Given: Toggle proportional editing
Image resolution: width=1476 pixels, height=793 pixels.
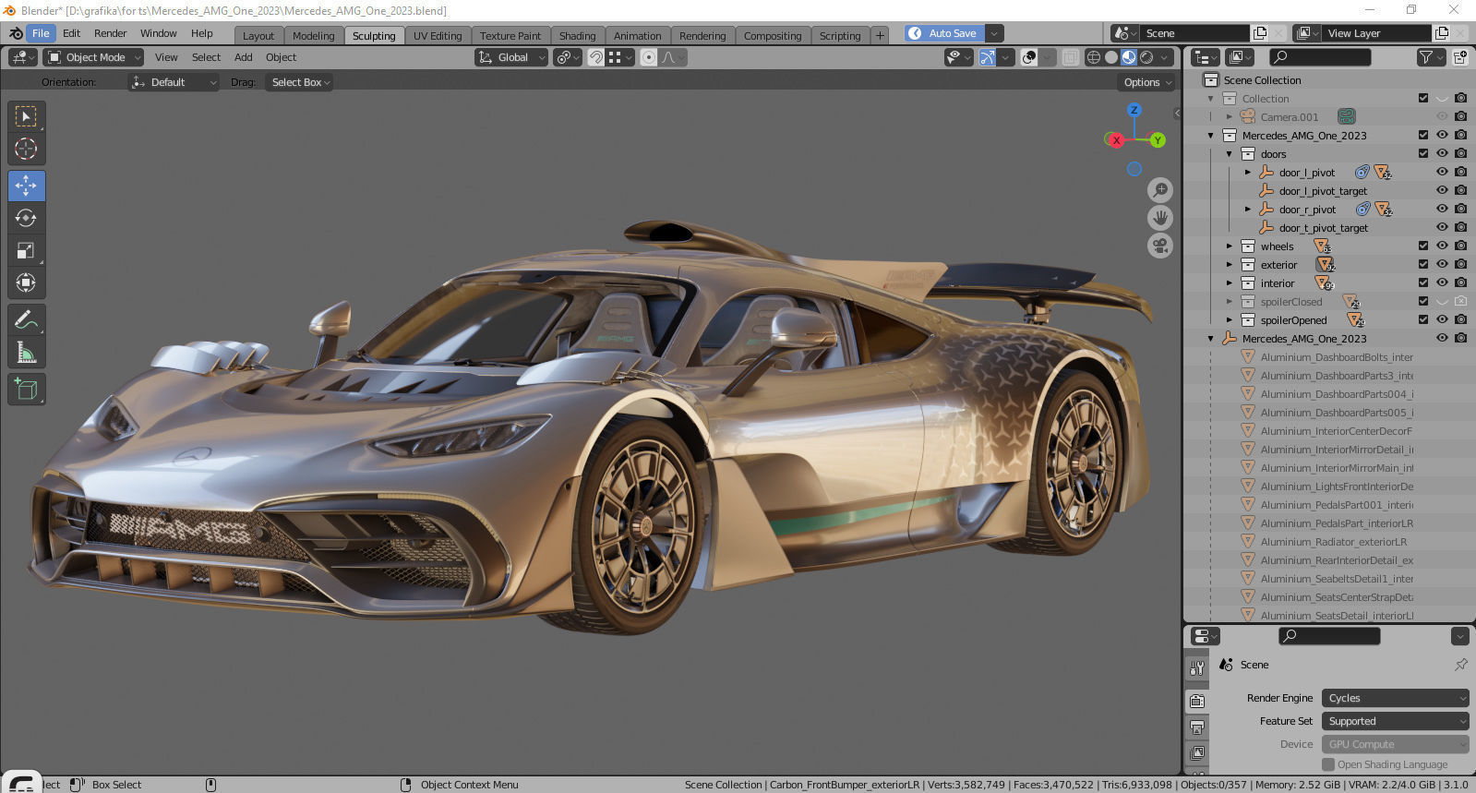Looking at the screenshot, I should pos(649,57).
